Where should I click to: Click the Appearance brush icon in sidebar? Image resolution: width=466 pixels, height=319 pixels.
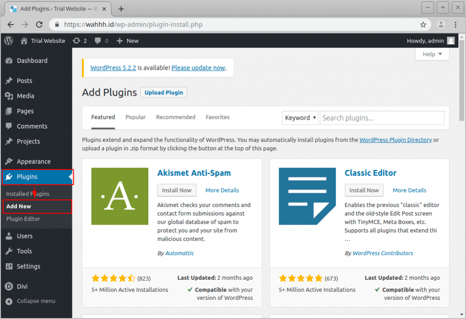click(9, 161)
